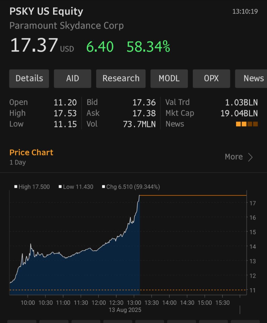Open the Details button
Image resolution: width=267 pixels, height=323 pixels.
point(29,78)
